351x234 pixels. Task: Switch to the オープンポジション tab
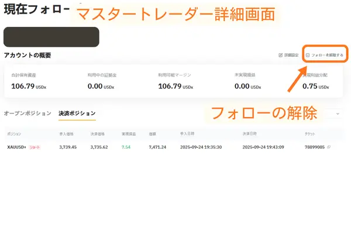pos(27,113)
